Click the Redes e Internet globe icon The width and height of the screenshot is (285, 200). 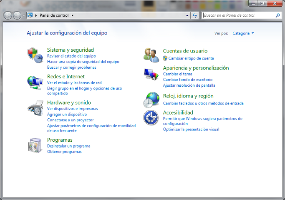(x=35, y=83)
